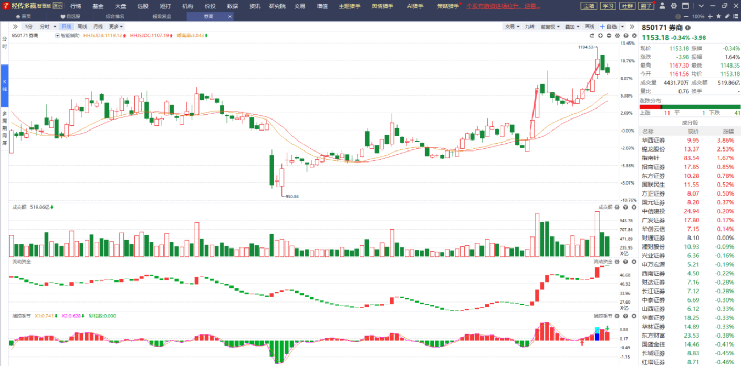Viewport: 742px width, 367px height.
Task: Select 华西证券 in the constituent list
Action: [690, 141]
